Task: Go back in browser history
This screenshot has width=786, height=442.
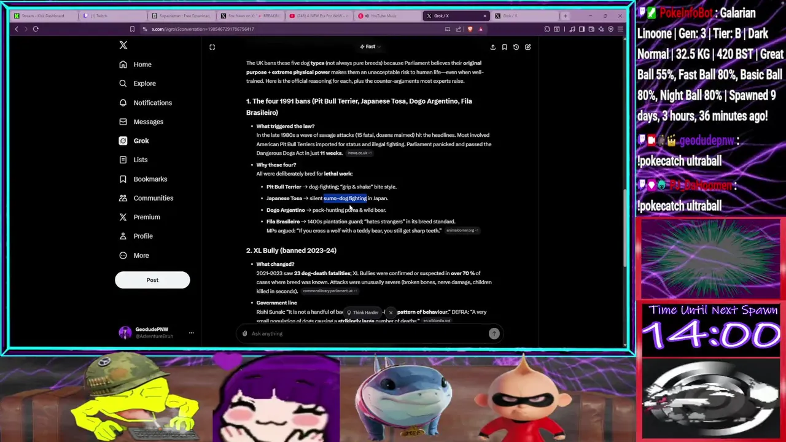Action: click(17, 29)
